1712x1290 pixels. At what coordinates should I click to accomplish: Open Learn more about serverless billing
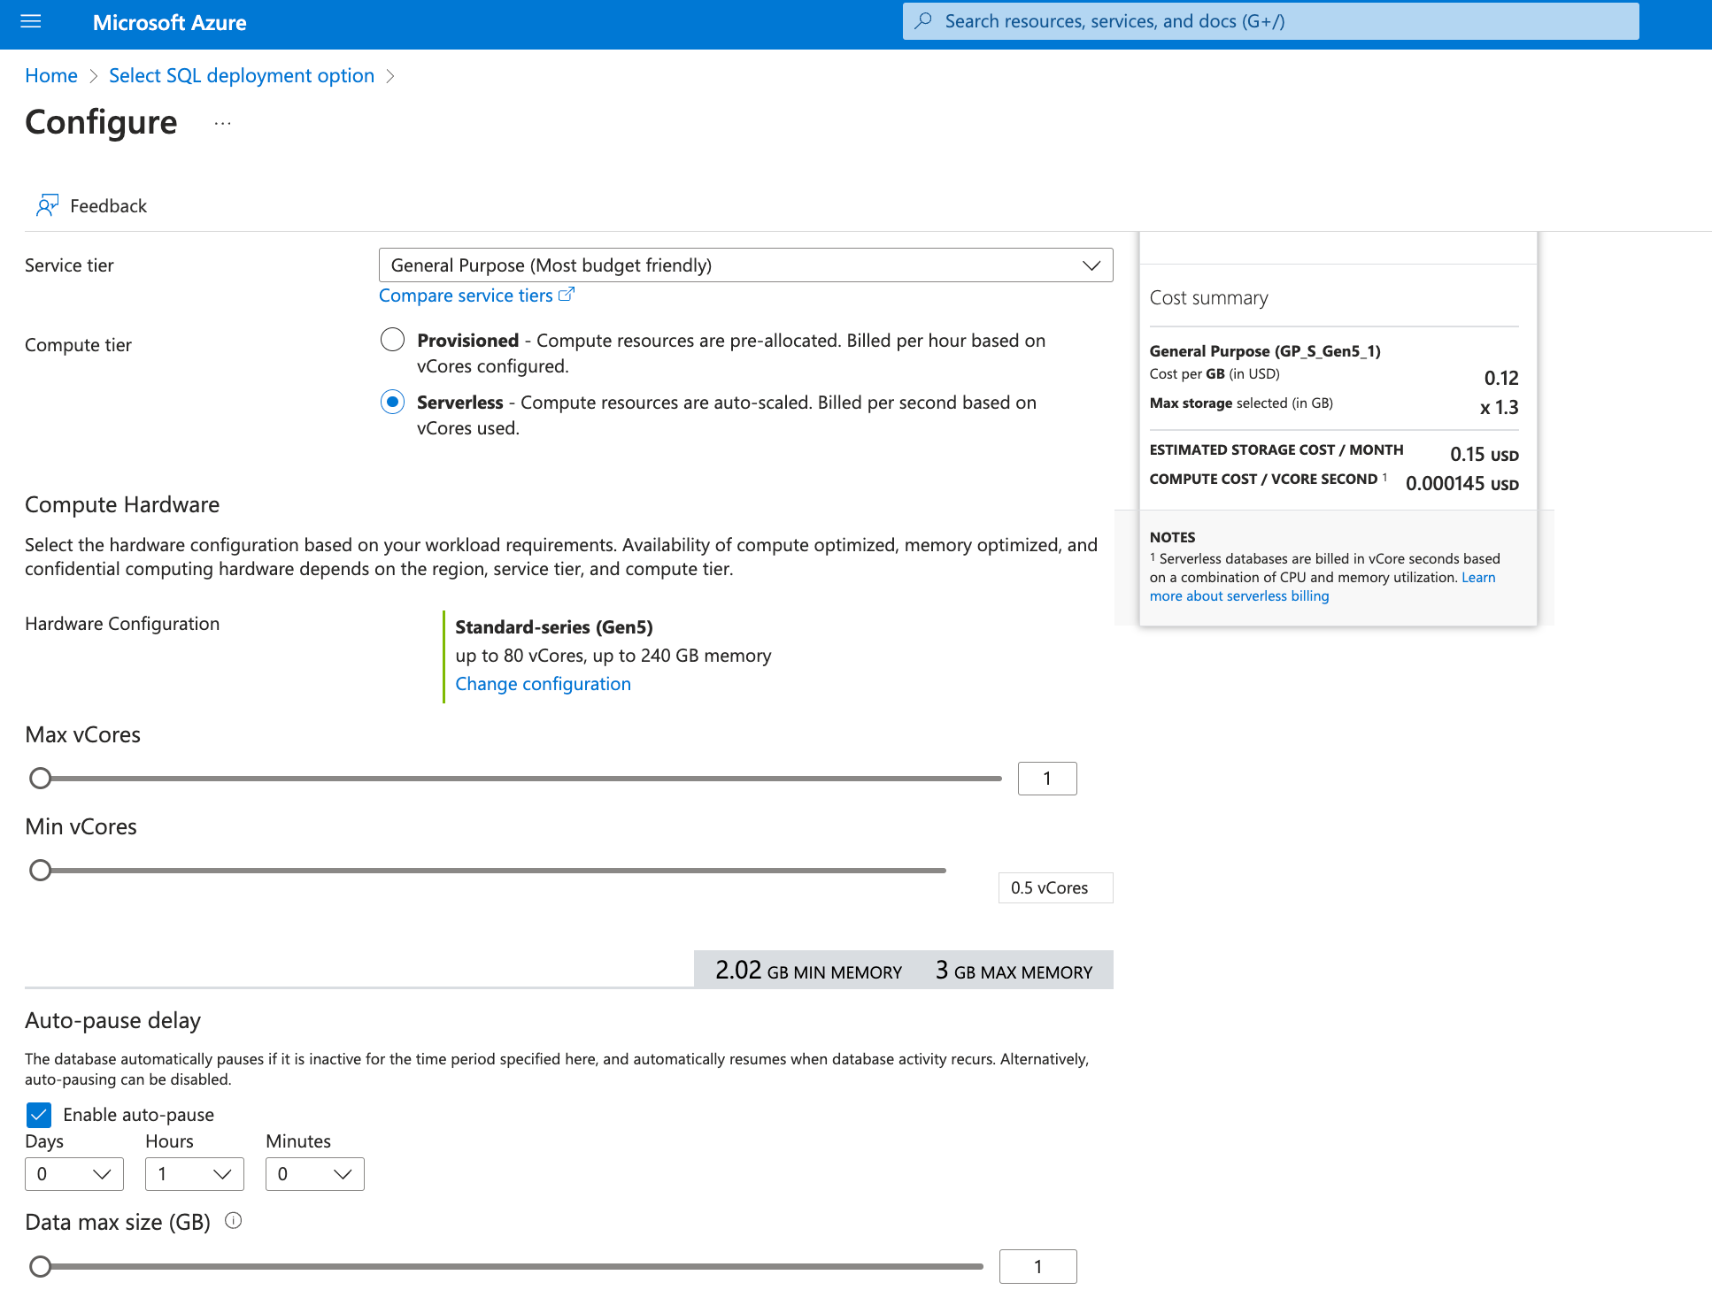(1238, 596)
